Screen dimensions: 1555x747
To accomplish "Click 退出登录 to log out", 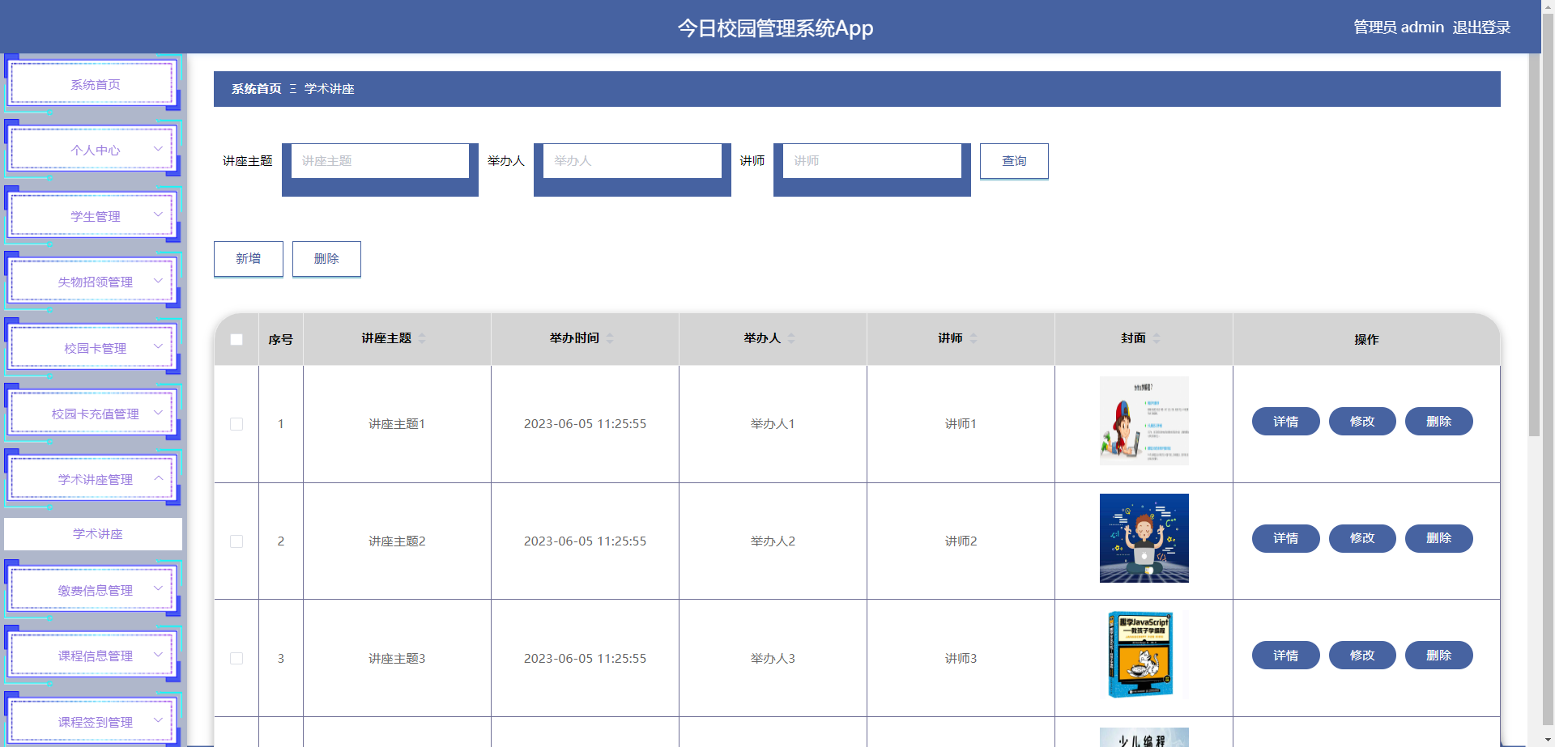I will [x=1481, y=27].
